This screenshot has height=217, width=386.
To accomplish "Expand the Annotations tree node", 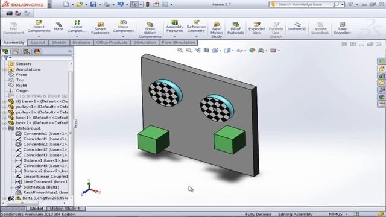I will click(4, 70).
